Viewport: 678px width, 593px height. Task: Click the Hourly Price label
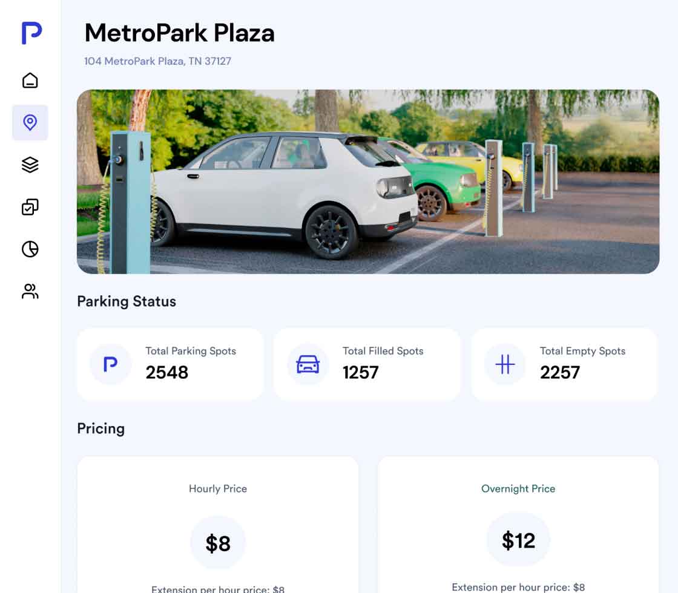click(218, 489)
